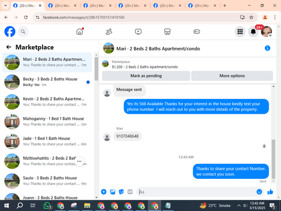Switch to the first browser tab

28,6
